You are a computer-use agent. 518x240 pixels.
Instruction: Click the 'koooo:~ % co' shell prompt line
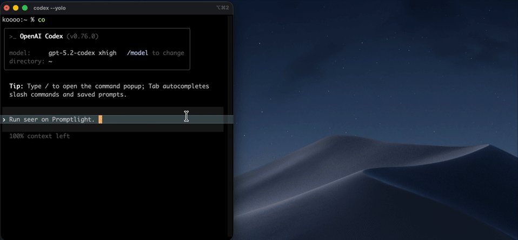coord(23,20)
